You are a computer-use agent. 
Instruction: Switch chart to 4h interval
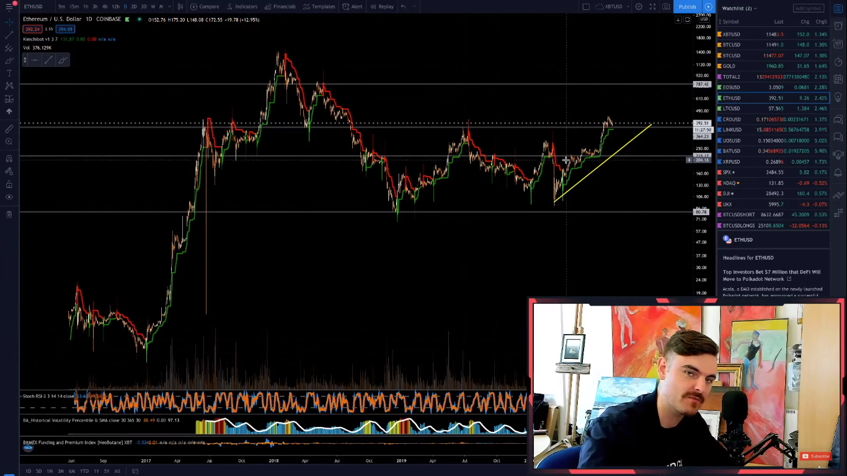105,7
